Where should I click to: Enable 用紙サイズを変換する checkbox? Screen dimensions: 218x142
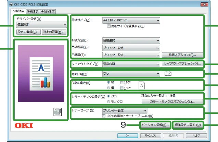(109, 26)
